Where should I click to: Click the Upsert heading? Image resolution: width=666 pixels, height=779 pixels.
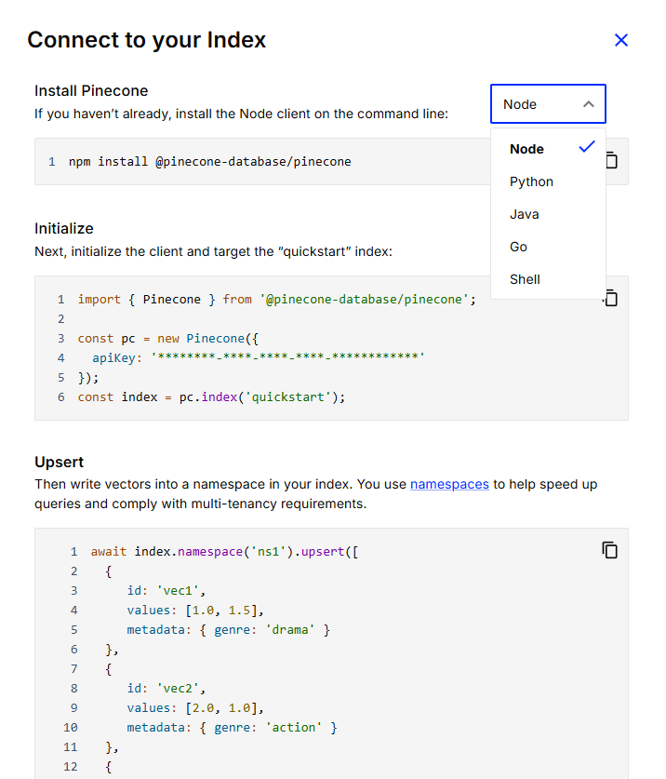point(60,462)
